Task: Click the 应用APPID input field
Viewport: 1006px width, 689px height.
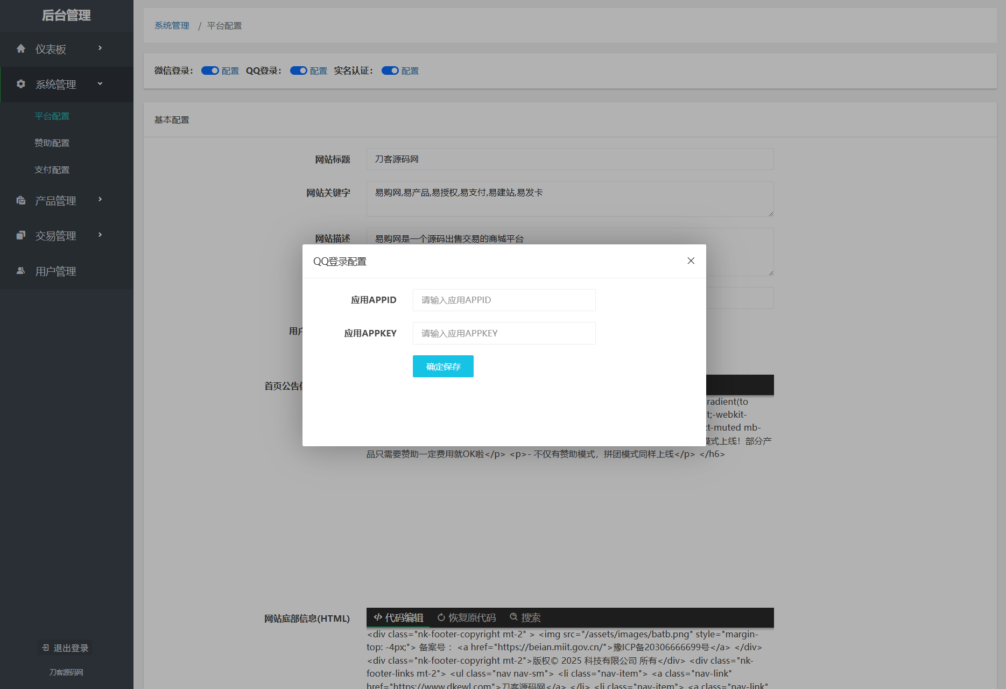Action: (x=503, y=300)
